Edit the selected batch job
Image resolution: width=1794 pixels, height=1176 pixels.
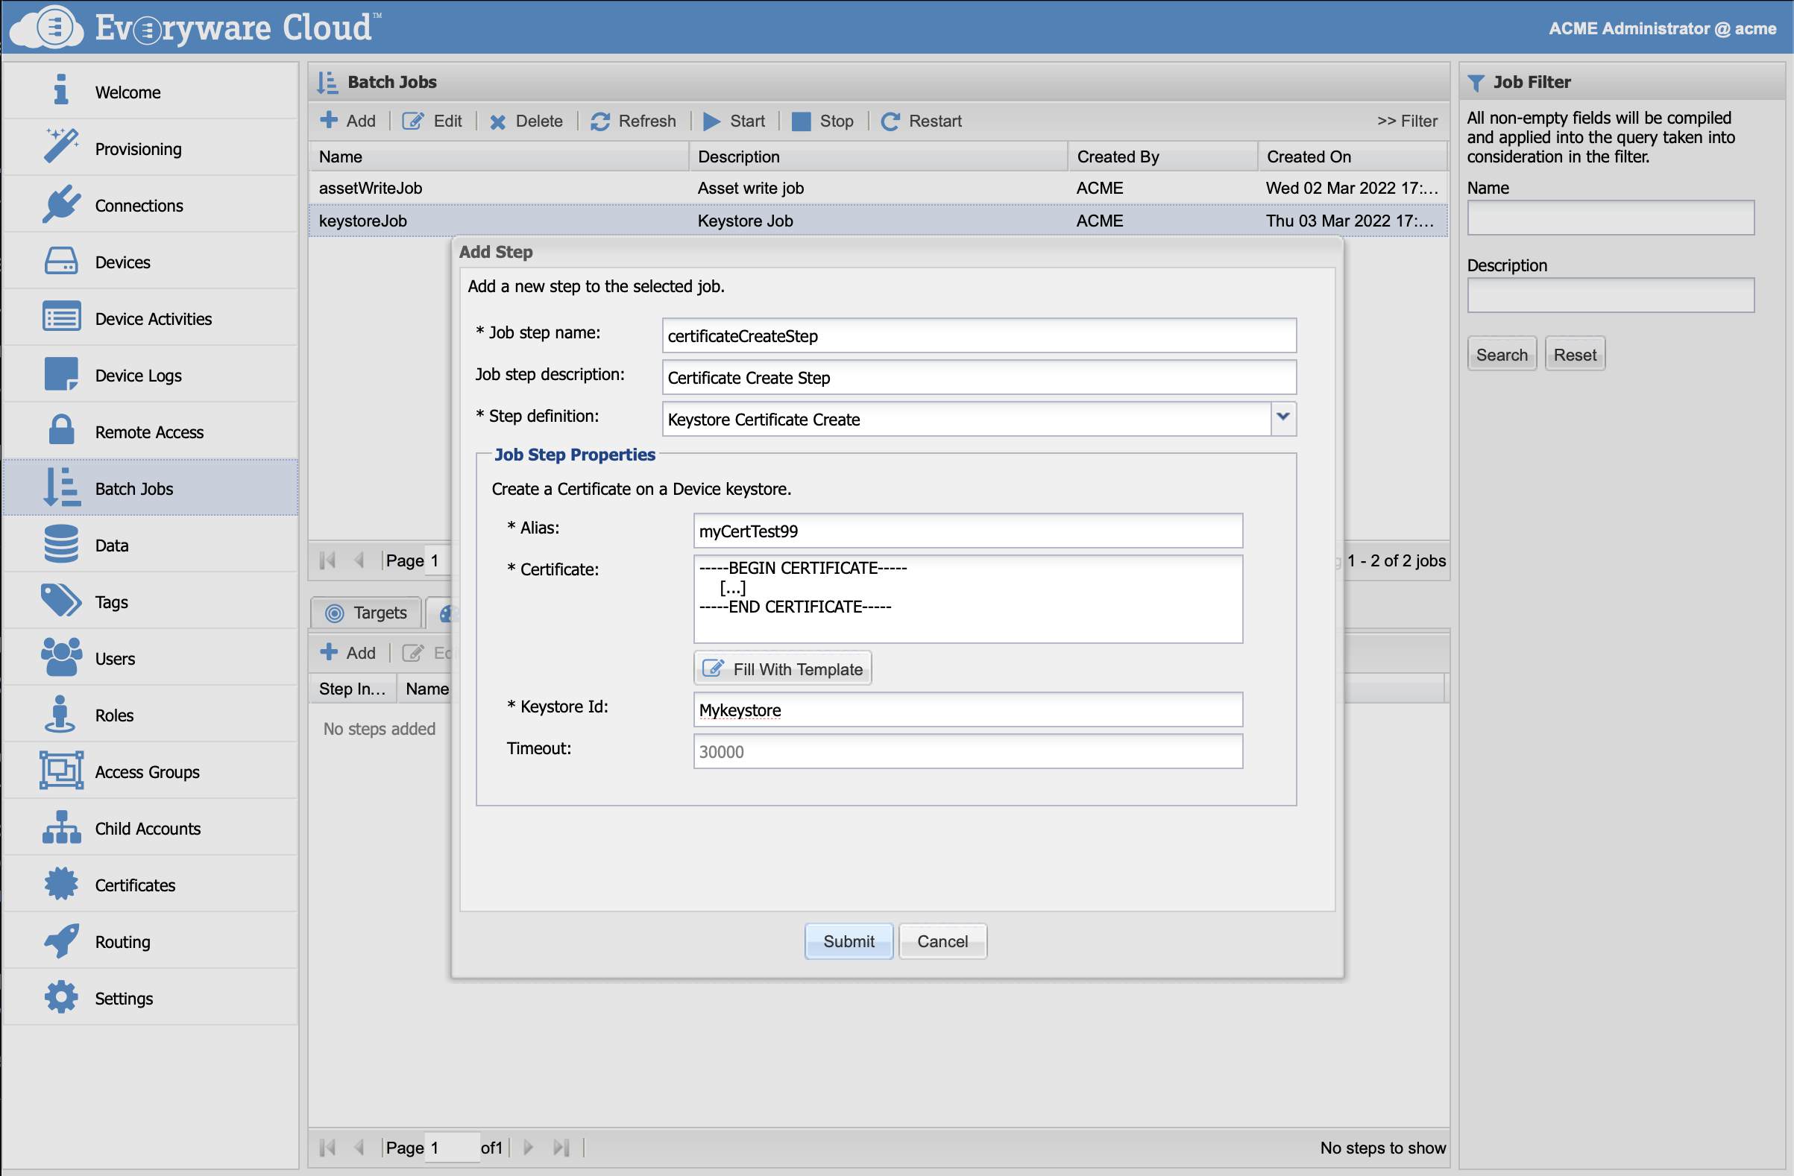[x=432, y=121]
